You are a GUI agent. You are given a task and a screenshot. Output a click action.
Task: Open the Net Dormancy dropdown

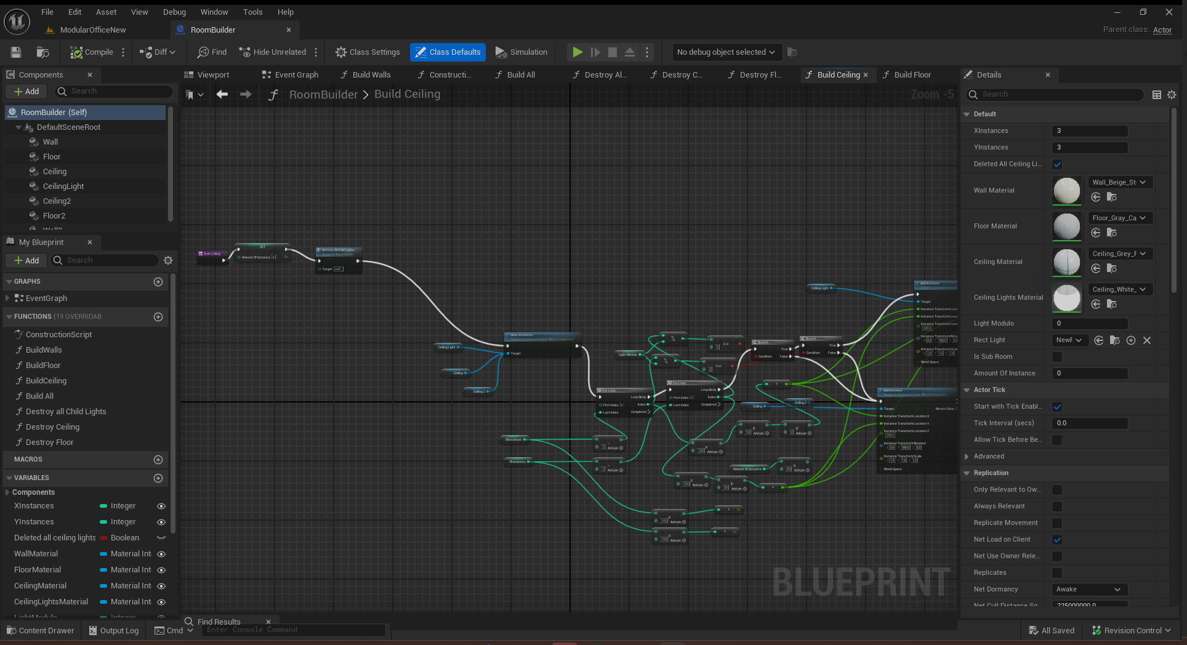1089,590
